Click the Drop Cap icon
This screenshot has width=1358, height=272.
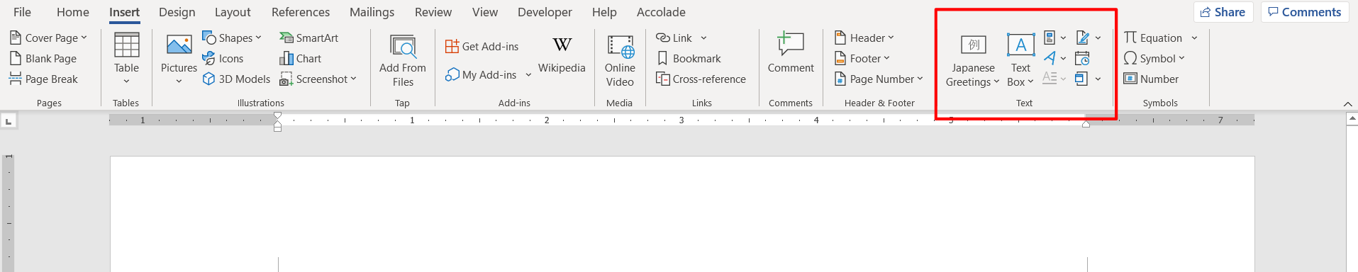[x=1050, y=79]
